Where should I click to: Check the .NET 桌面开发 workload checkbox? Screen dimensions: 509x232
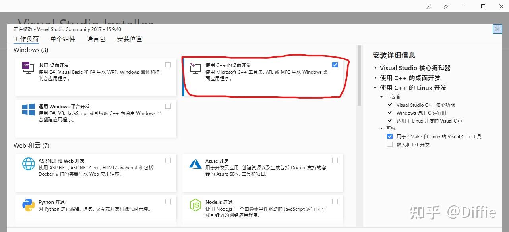168,65
